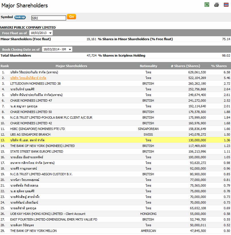Select THE BANK OF NEW YORK MELLON entry
The image size is (231, 235).
33,231
